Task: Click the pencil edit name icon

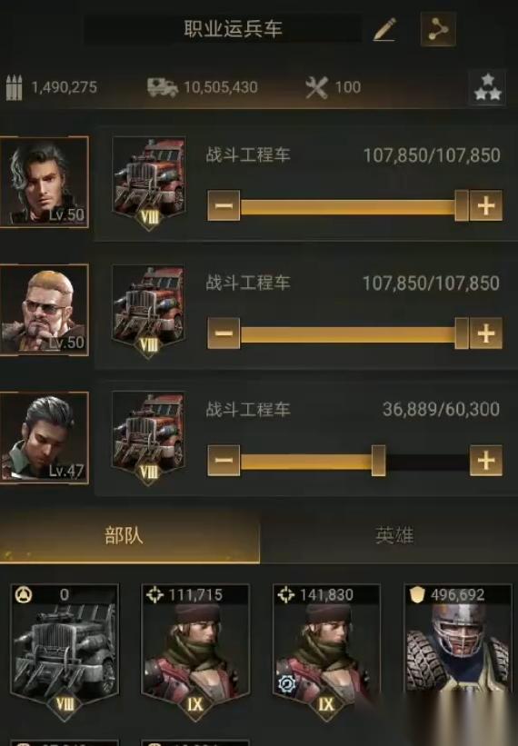Action: click(x=384, y=29)
